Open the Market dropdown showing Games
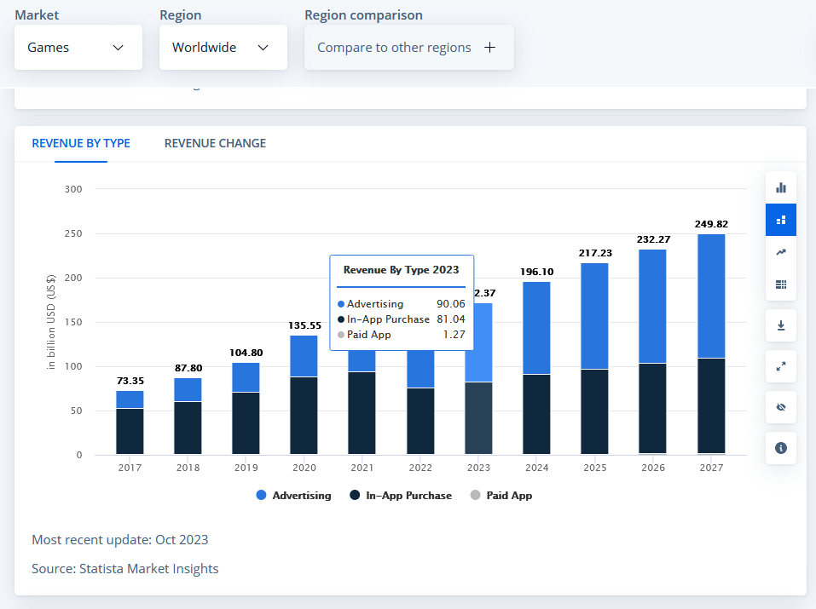 [x=78, y=48]
